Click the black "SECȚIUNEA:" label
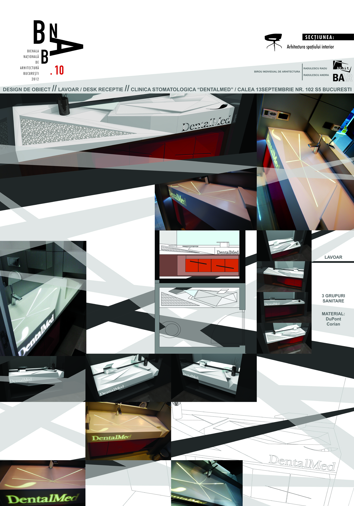 [x=328, y=37]
